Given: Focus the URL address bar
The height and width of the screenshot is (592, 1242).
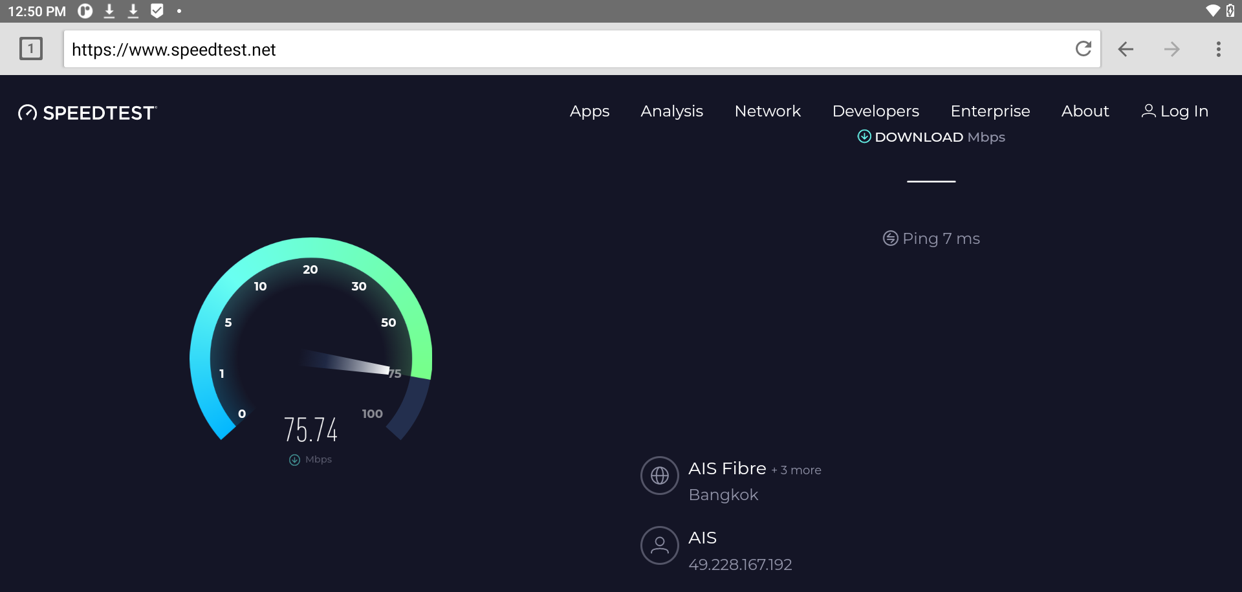Looking at the screenshot, I should coord(582,49).
